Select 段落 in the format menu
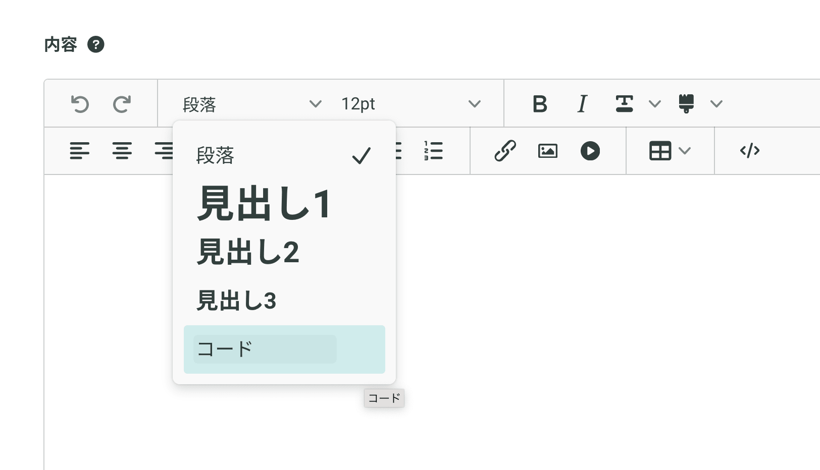Viewport: 820px width, 470px height. point(284,155)
